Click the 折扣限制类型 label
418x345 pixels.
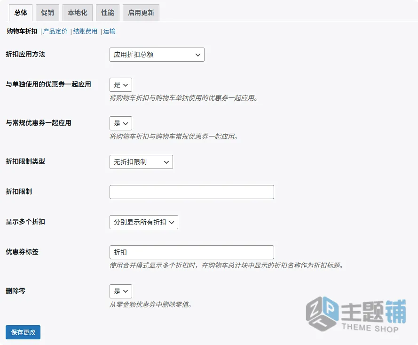(25, 161)
